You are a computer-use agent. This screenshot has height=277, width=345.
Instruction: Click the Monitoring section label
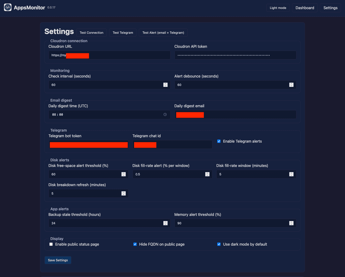60,70
